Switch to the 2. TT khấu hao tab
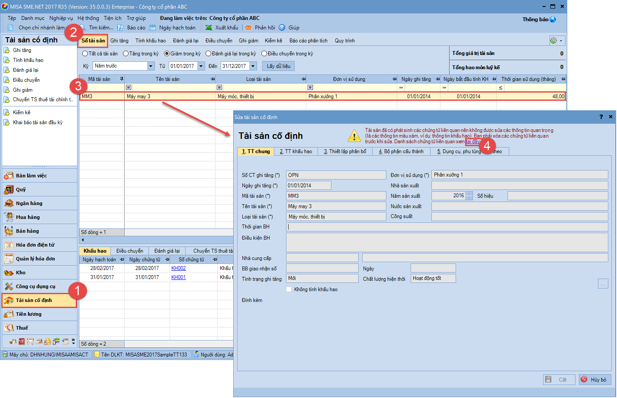The image size is (617, 398). (x=296, y=151)
